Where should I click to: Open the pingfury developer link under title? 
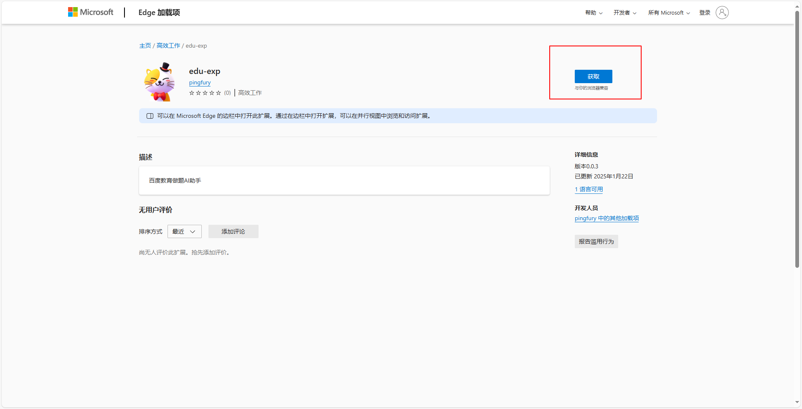[200, 83]
